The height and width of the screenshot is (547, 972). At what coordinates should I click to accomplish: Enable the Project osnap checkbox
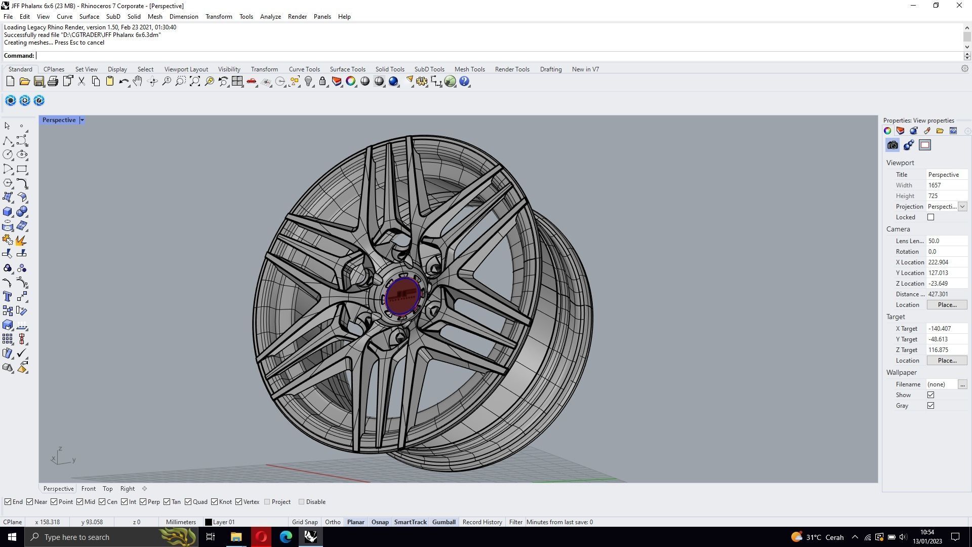pyautogui.click(x=267, y=502)
